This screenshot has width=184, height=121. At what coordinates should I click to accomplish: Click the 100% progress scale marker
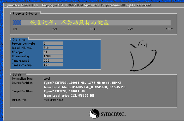[x=170, y=29]
